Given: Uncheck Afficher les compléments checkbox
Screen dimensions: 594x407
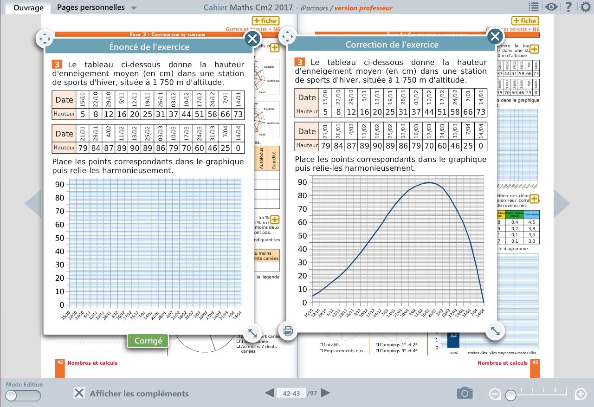Looking at the screenshot, I should click(x=79, y=393).
